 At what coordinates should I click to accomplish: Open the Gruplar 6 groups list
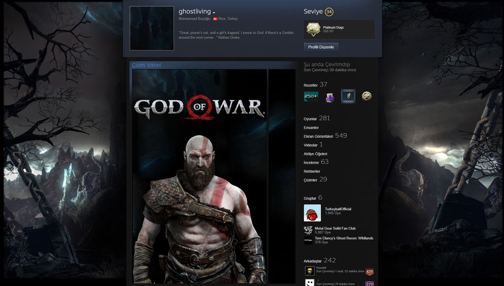[x=313, y=198]
